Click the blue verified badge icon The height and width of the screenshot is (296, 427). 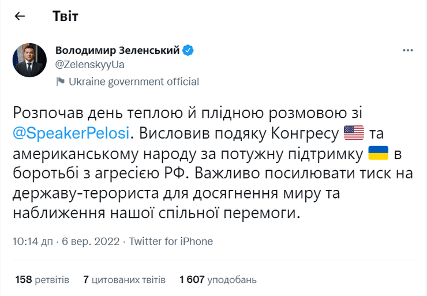click(x=189, y=51)
